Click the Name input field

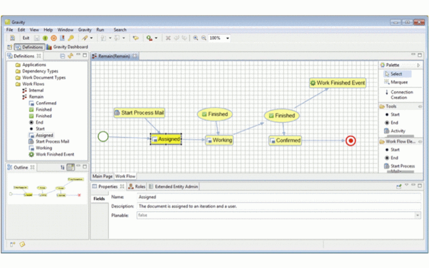(278, 197)
